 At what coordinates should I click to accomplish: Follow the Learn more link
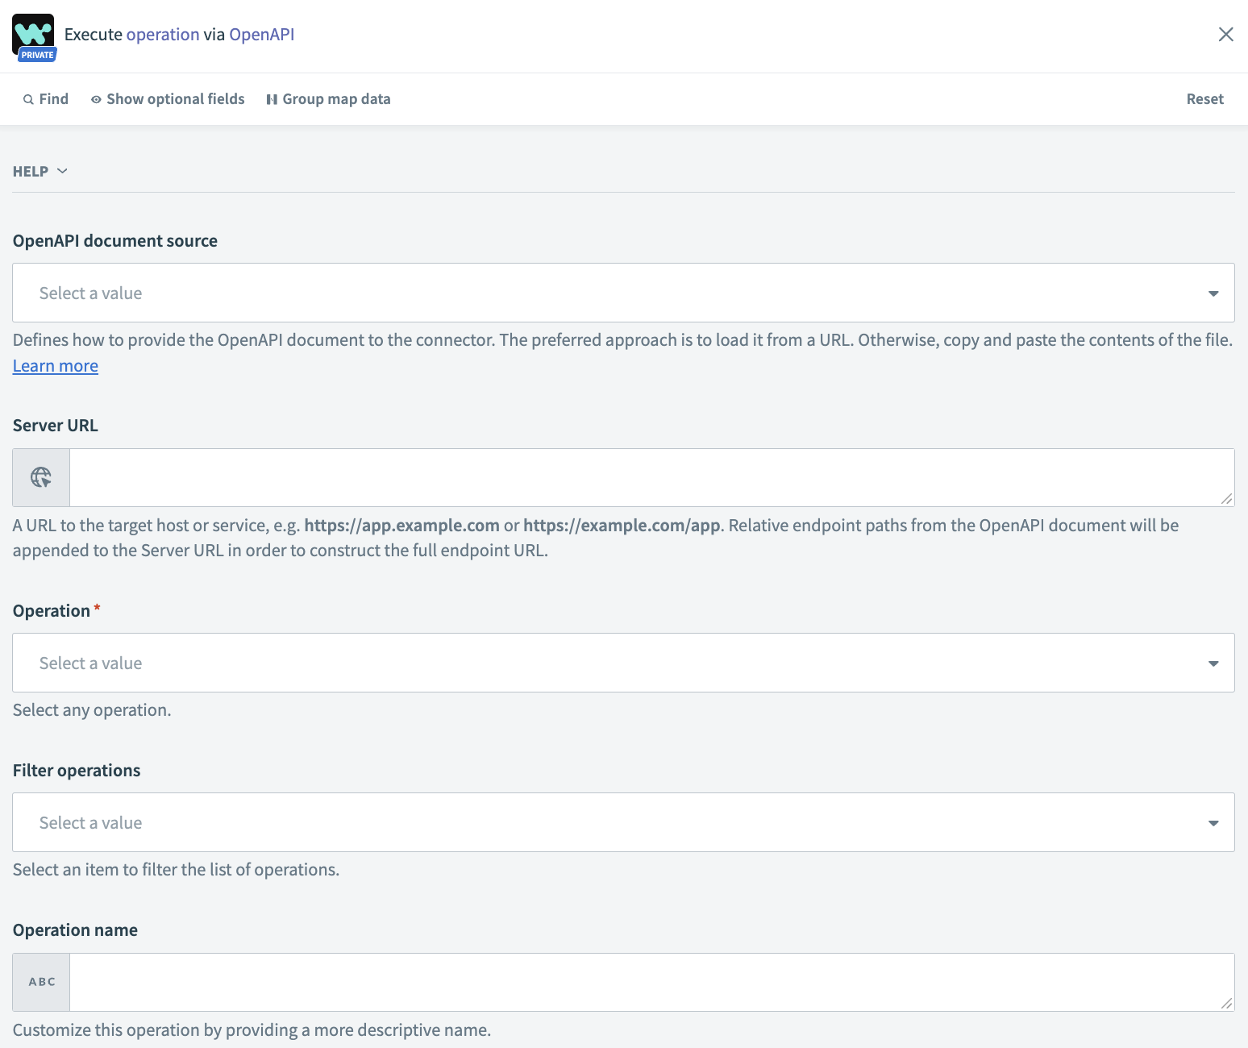pos(56,366)
